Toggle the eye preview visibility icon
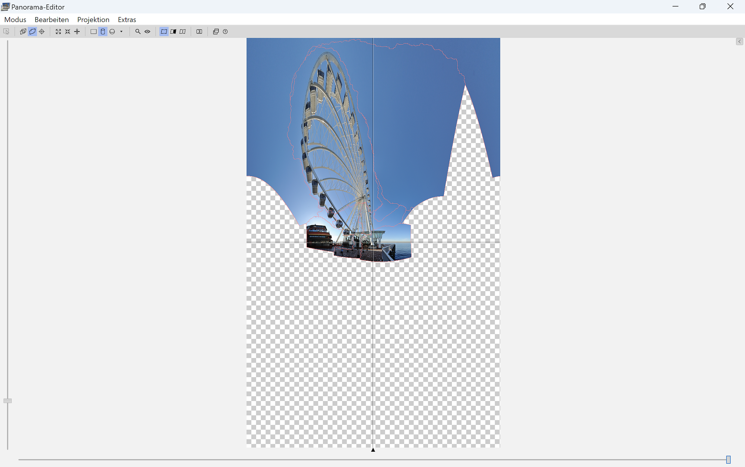745x467 pixels. coord(148,32)
